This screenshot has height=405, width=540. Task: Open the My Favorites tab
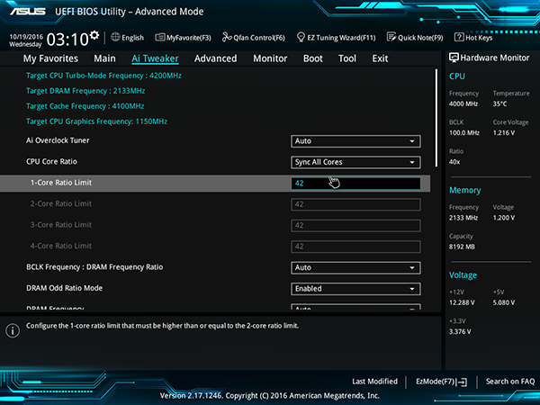click(50, 58)
